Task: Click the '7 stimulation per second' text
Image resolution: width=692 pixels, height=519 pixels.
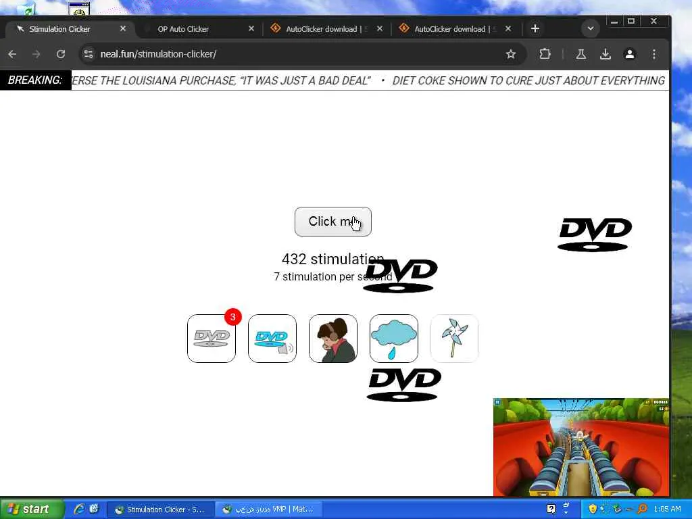Action: pos(332,276)
